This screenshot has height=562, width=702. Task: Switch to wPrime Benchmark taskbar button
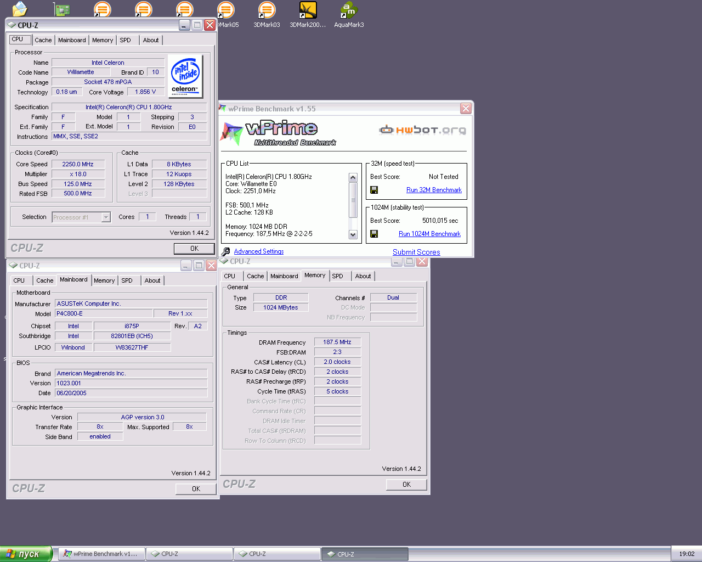[101, 554]
